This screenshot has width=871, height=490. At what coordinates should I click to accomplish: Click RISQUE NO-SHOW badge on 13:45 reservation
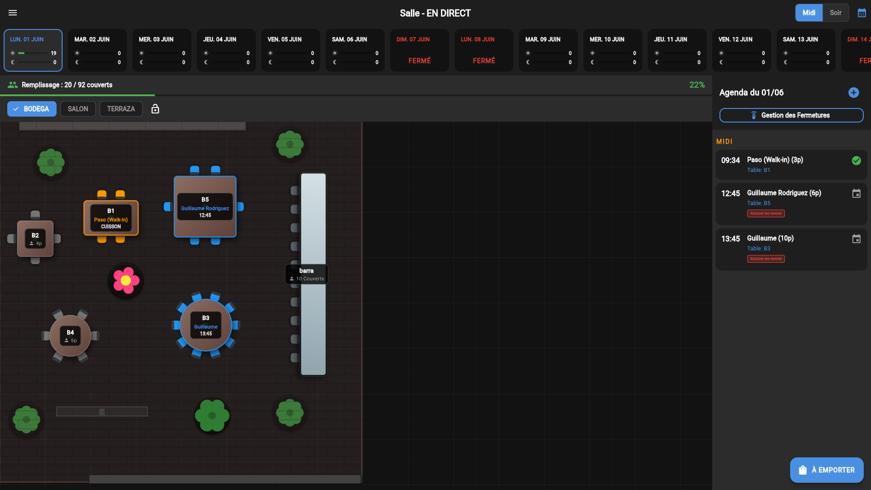(x=766, y=259)
